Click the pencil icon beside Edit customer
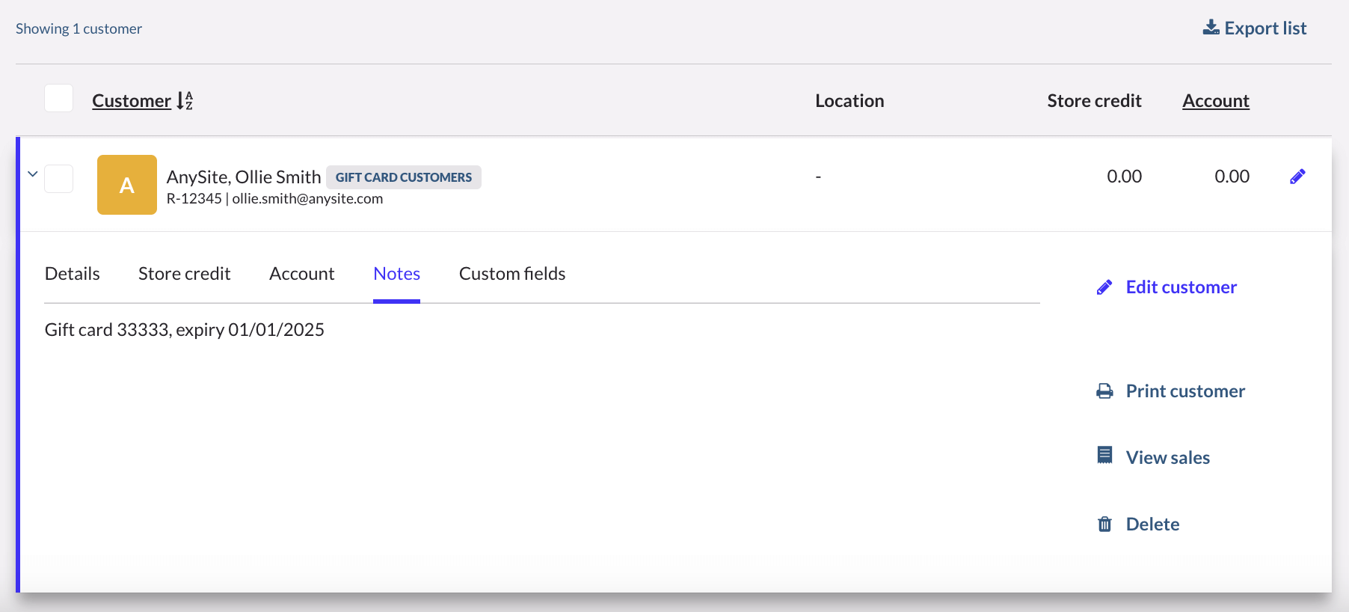 1104,287
